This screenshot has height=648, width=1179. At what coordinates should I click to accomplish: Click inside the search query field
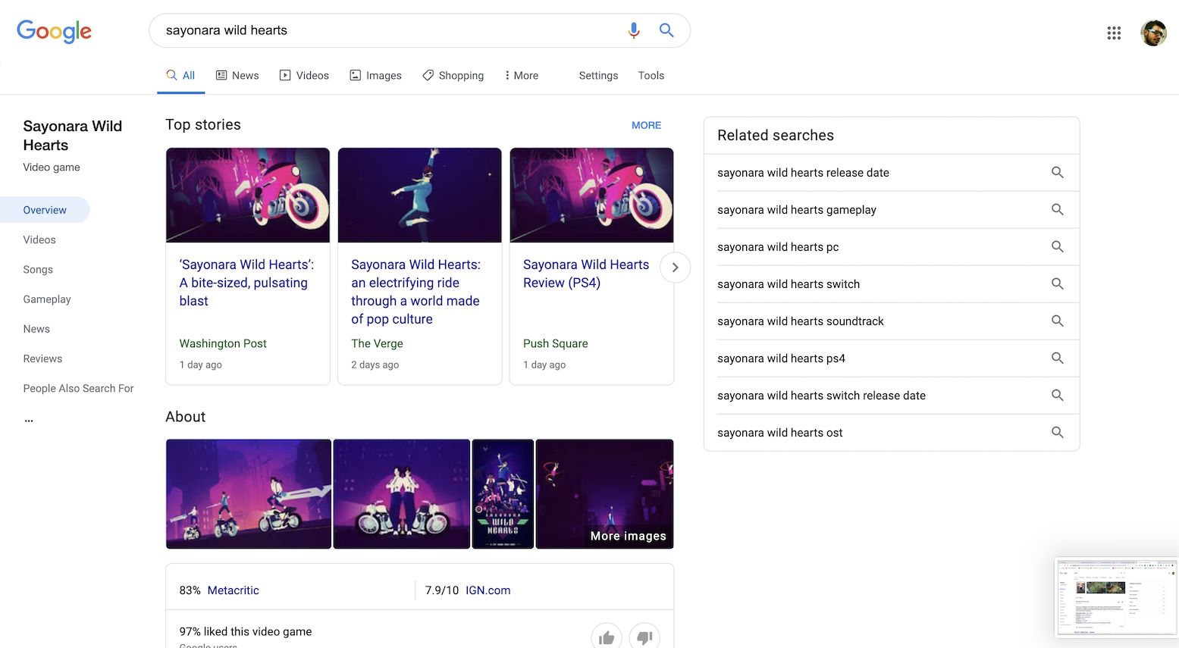pyautogui.click(x=379, y=30)
